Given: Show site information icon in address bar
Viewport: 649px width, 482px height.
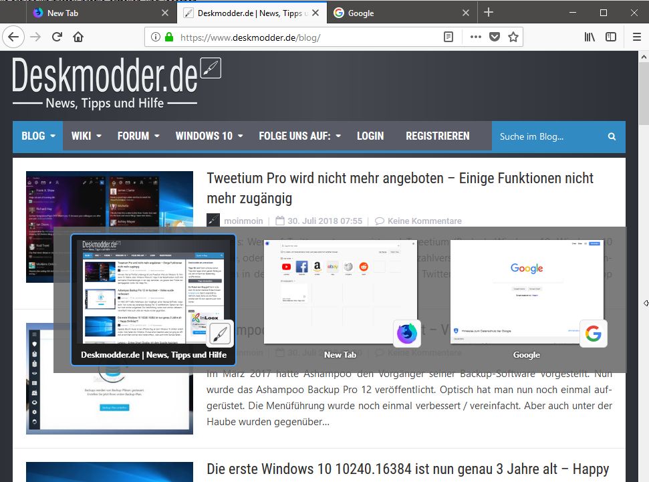Looking at the screenshot, I should pos(156,37).
